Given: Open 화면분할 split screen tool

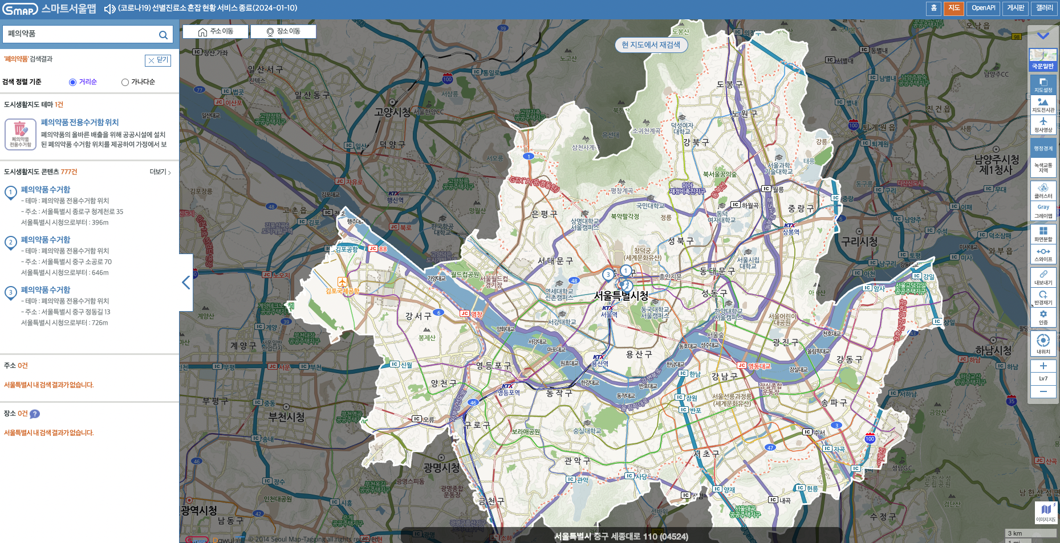Looking at the screenshot, I should (x=1043, y=234).
